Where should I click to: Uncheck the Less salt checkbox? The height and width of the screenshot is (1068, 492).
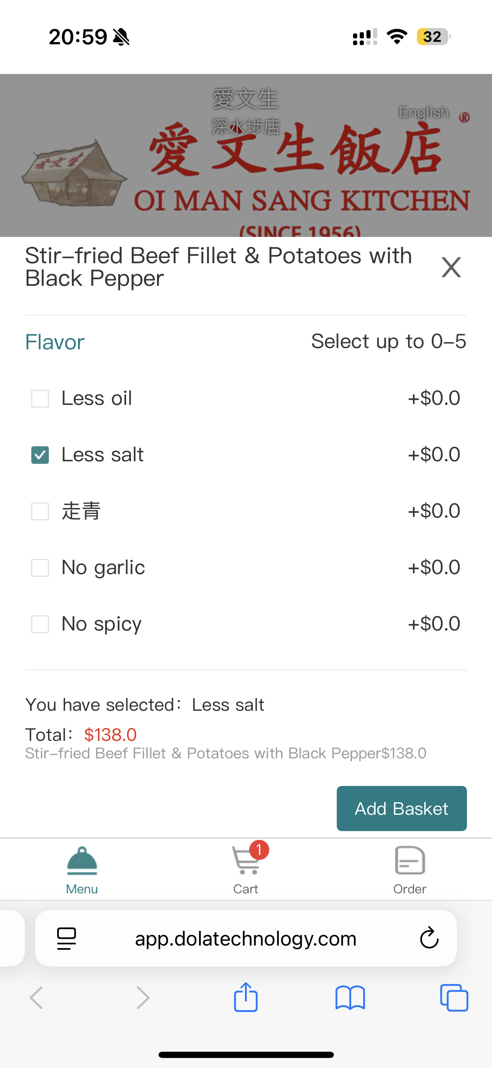pyautogui.click(x=40, y=455)
